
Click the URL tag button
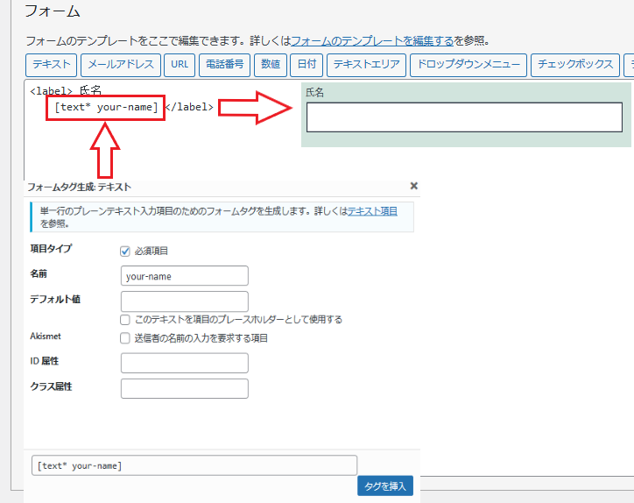pyautogui.click(x=179, y=65)
